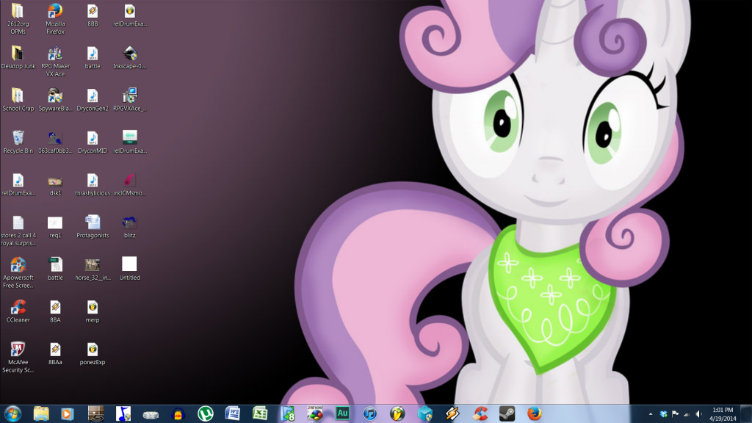The width and height of the screenshot is (752, 423).
Task: Launch Audacity from the taskbar
Action: click(178, 413)
